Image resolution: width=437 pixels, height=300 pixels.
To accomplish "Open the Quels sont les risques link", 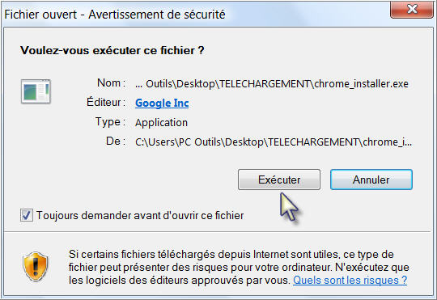I will click(350, 280).
